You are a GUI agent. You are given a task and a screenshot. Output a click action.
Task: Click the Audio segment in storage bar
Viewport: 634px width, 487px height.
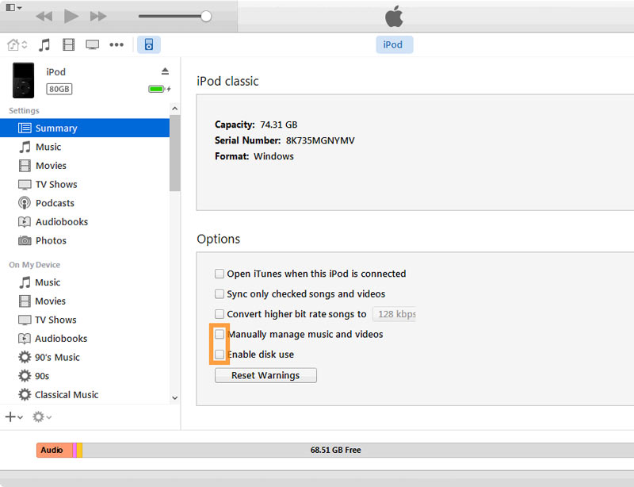(55, 450)
